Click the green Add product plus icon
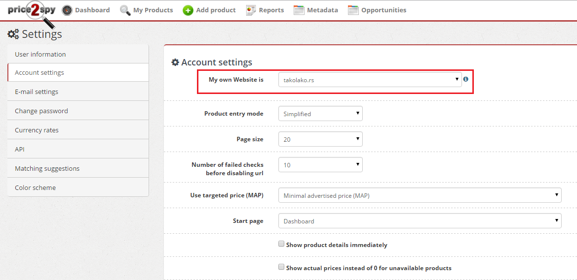The width and height of the screenshot is (577, 280). coord(188,10)
